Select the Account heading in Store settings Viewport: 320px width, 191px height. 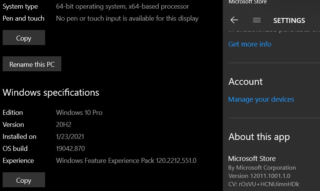[246, 82]
